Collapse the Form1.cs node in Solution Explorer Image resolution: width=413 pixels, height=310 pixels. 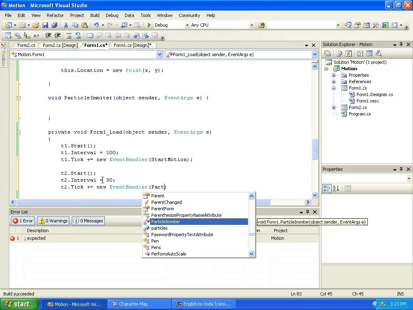coord(334,88)
